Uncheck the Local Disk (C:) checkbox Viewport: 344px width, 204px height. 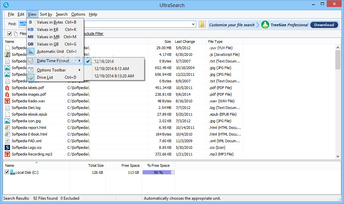(7, 172)
